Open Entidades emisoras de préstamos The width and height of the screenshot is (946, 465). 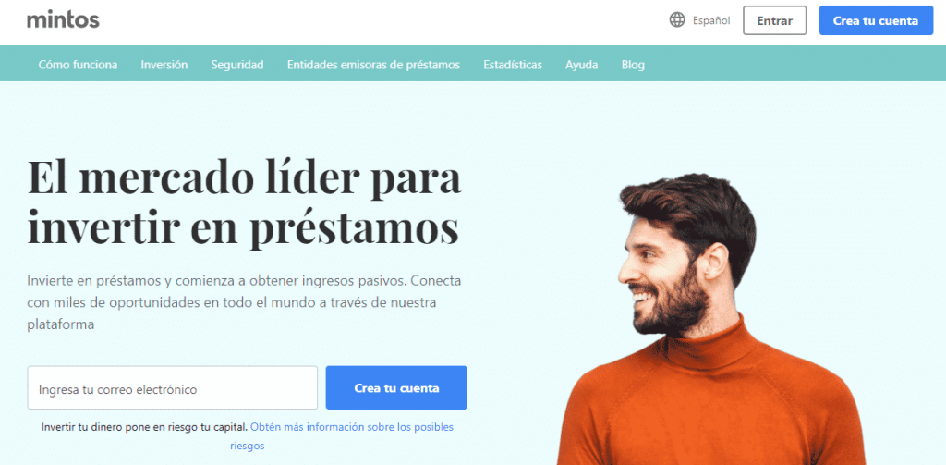[373, 65]
